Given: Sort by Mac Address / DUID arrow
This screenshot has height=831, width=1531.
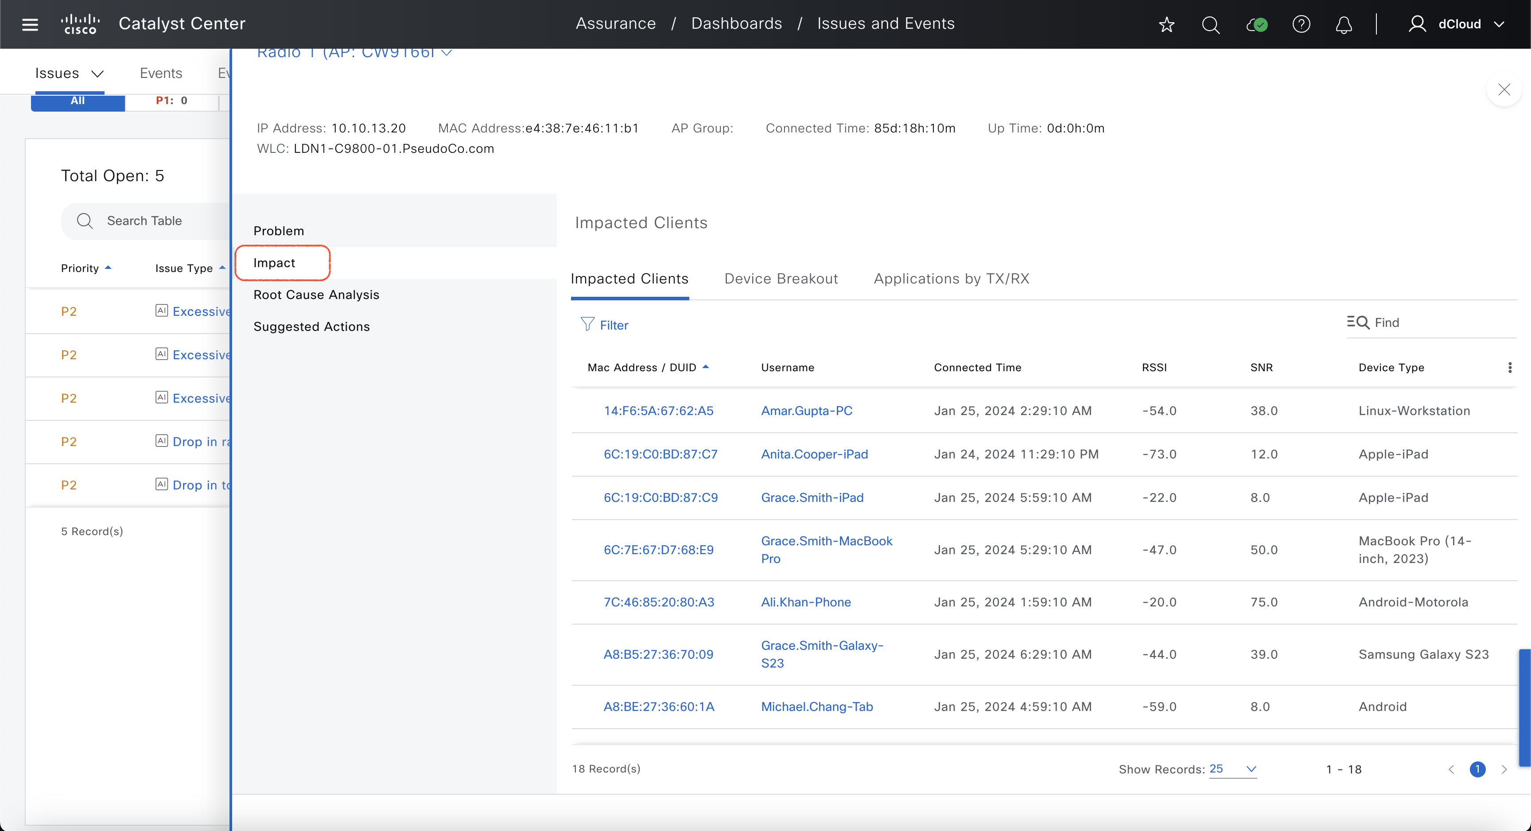Looking at the screenshot, I should coord(705,367).
